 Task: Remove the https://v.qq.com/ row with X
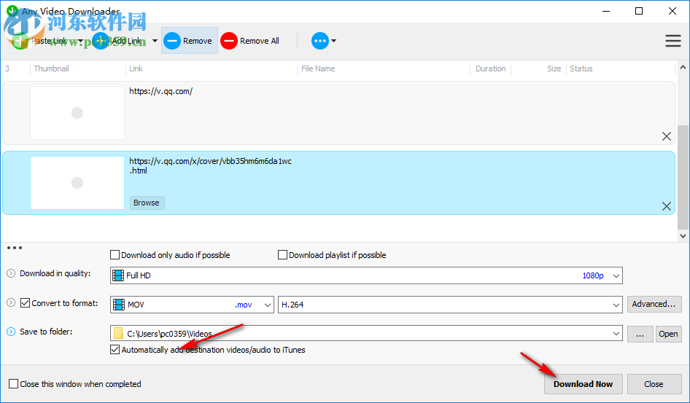pyautogui.click(x=666, y=136)
